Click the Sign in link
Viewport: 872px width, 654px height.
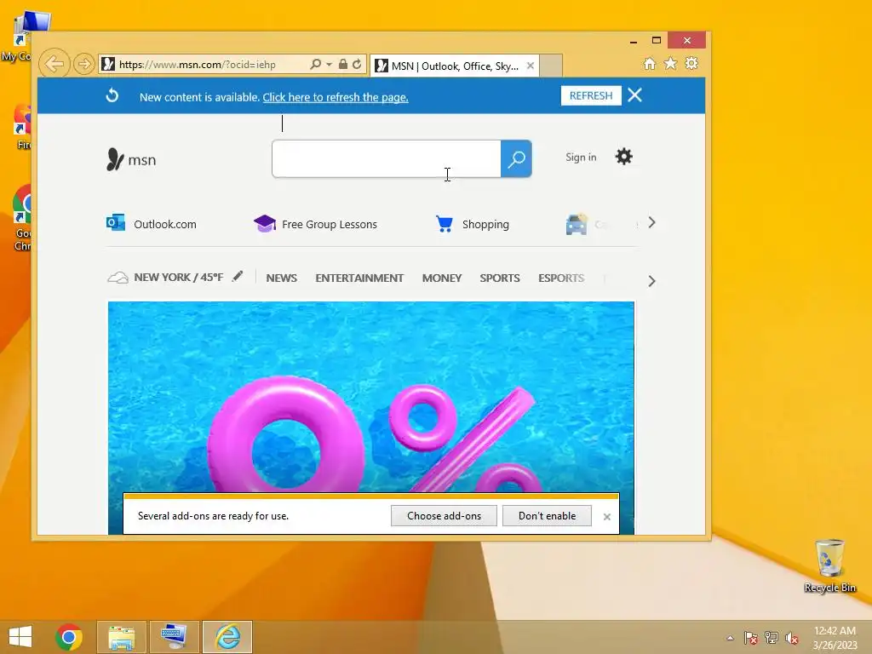pyautogui.click(x=581, y=158)
